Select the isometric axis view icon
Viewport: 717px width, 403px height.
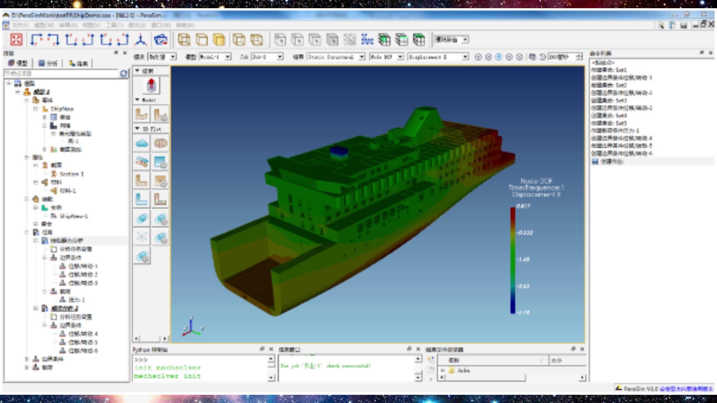(140, 40)
